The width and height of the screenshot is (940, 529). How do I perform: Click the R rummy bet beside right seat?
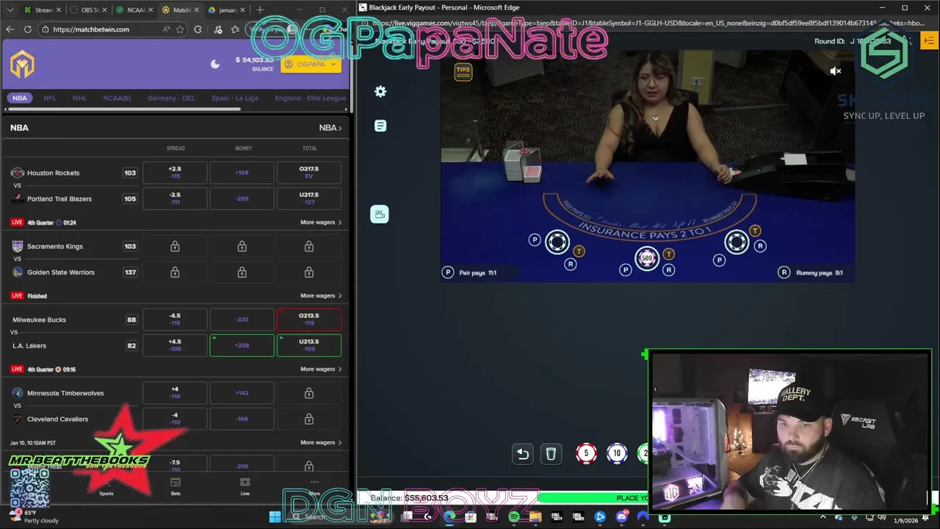pyautogui.click(x=760, y=246)
